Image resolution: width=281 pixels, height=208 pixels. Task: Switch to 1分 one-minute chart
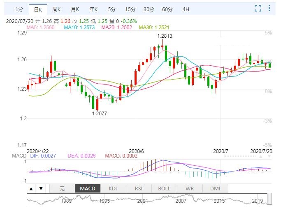click(19, 9)
